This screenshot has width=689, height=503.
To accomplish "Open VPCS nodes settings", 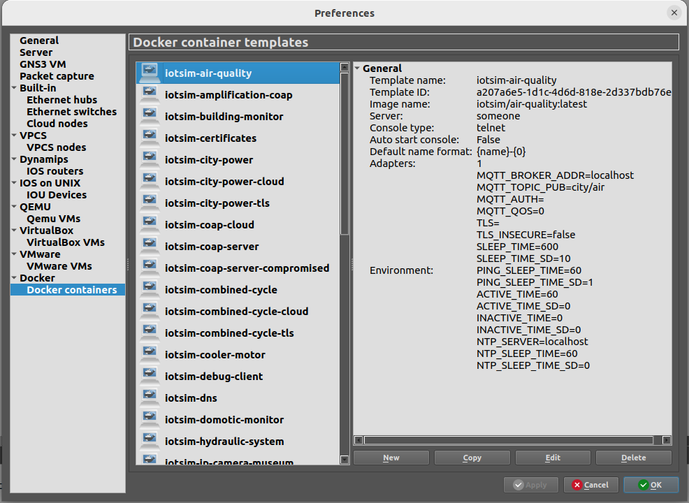I will coord(56,147).
